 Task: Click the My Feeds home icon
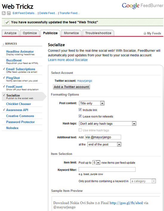click(x=145, y=33)
